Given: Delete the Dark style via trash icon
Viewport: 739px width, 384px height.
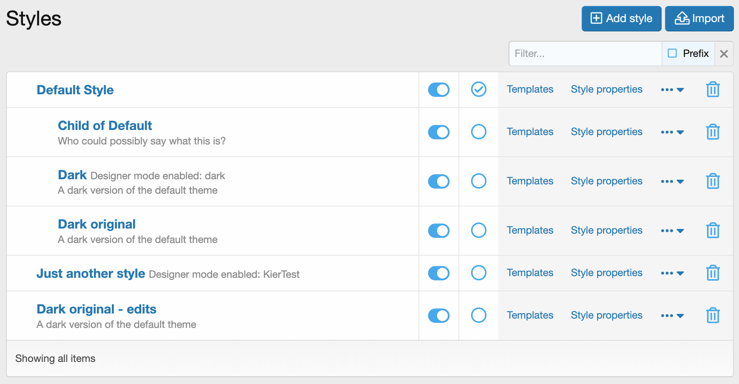Looking at the screenshot, I should coord(713,181).
